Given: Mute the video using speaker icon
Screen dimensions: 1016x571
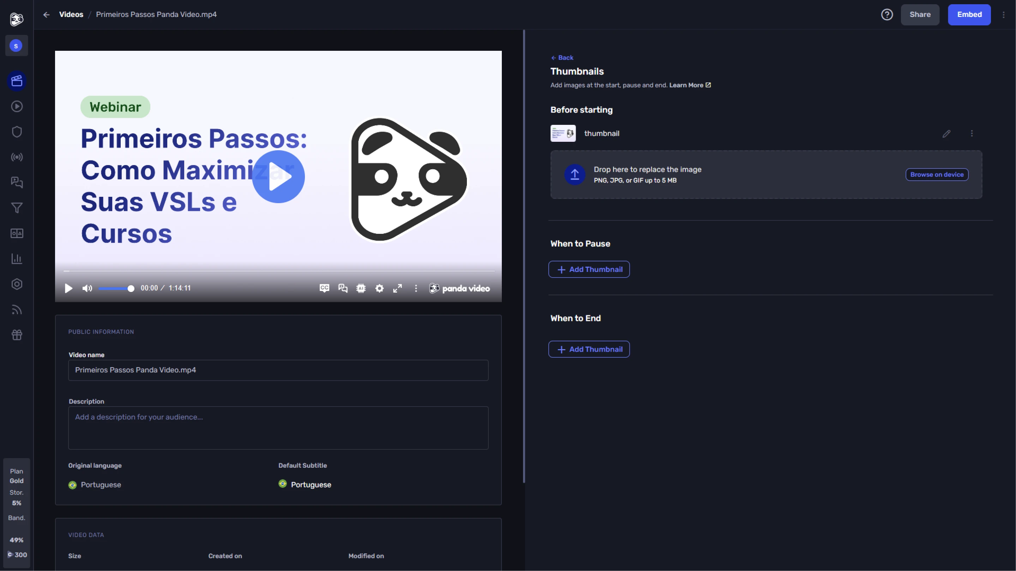Looking at the screenshot, I should [87, 288].
